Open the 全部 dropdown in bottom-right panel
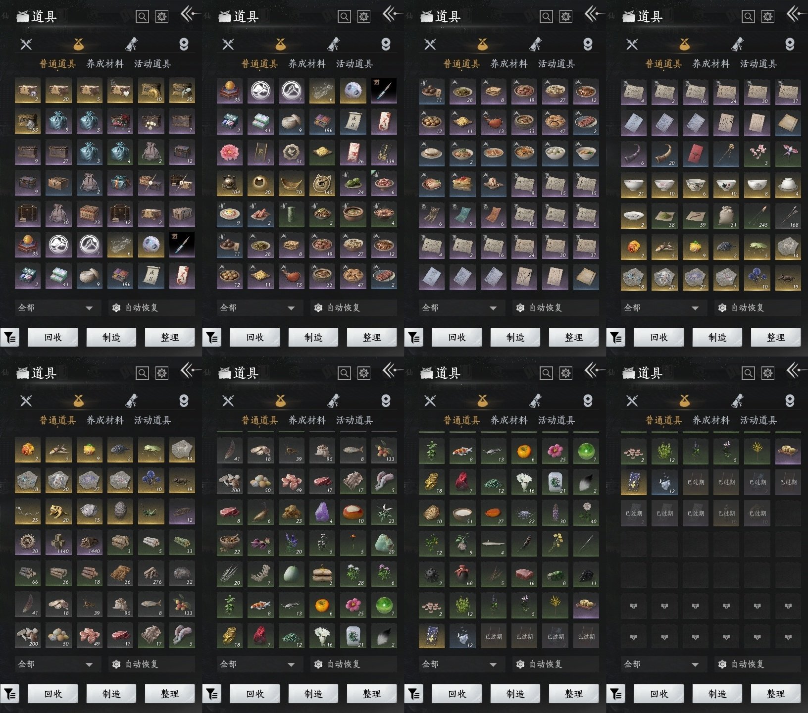Image resolution: width=808 pixels, height=713 pixels. (x=661, y=664)
